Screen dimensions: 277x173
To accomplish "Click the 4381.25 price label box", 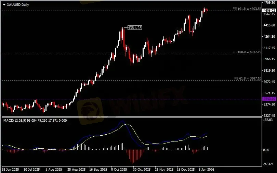I will tap(135, 28).
